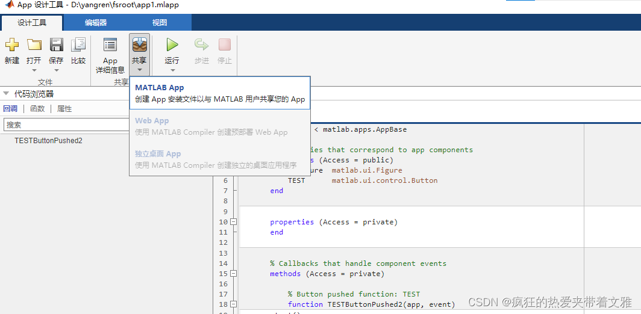This screenshot has width=641, height=314.
Task: Click the red 停止 stop icon
Action: point(225,45)
